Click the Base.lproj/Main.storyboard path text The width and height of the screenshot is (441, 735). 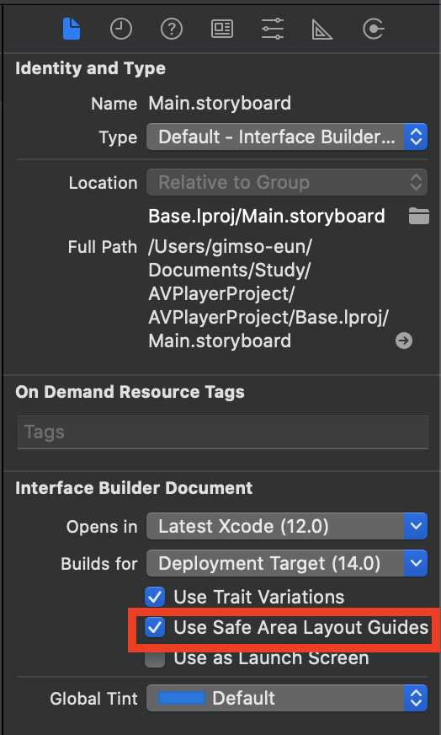[x=267, y=216]
